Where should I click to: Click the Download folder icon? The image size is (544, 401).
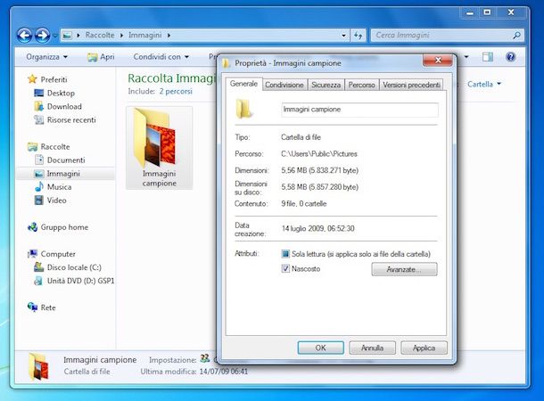[x=38, y=106]
